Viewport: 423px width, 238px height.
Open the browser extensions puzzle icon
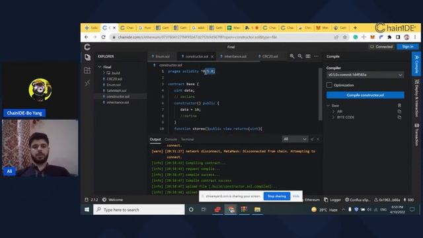(x=389, y=37)
